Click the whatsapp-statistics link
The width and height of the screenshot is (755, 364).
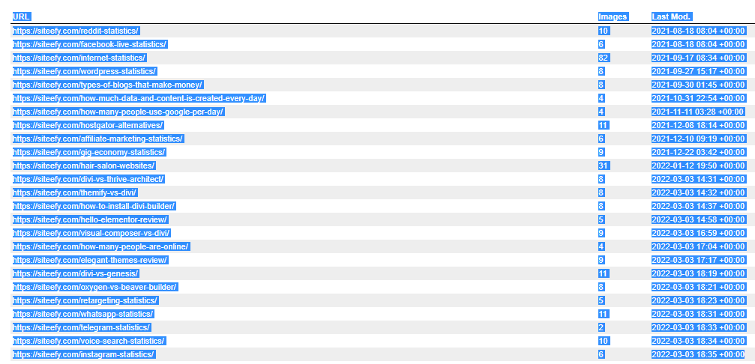83,314
